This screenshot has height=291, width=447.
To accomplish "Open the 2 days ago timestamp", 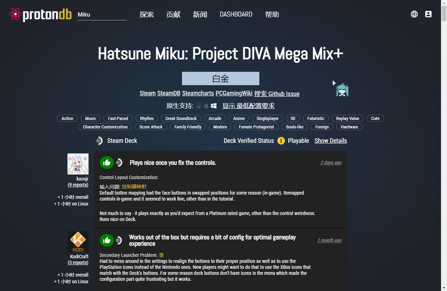I will pos(331,163).
